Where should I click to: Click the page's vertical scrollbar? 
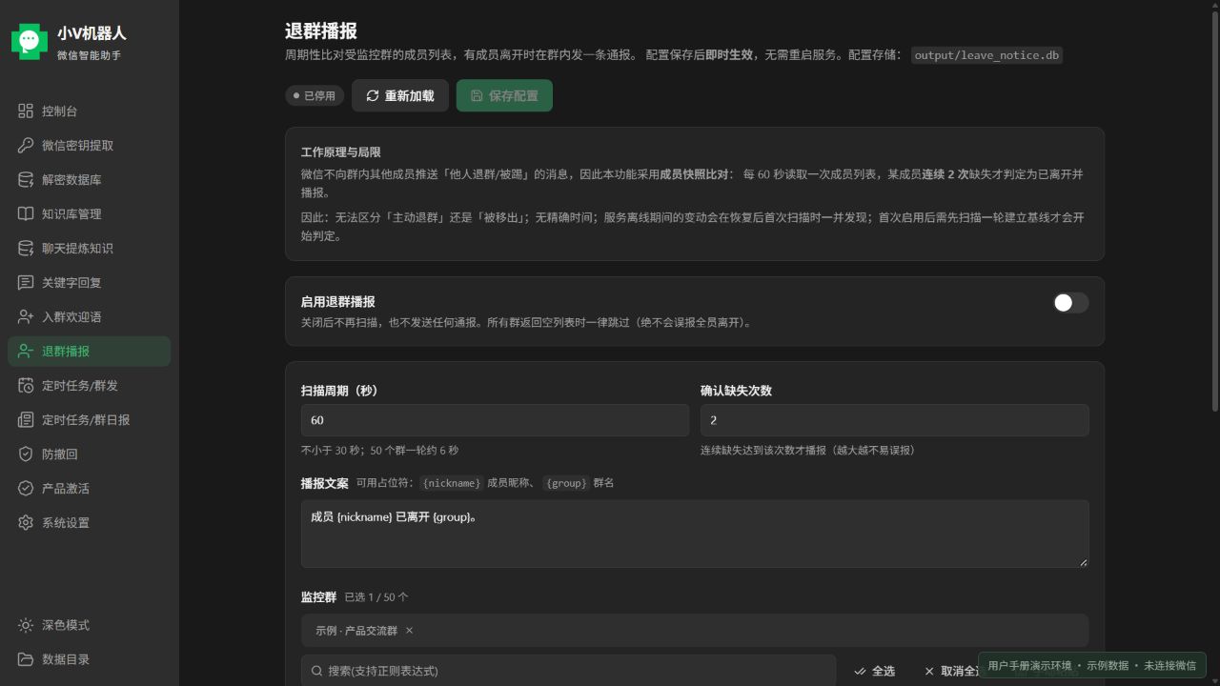coord(1215,210)
